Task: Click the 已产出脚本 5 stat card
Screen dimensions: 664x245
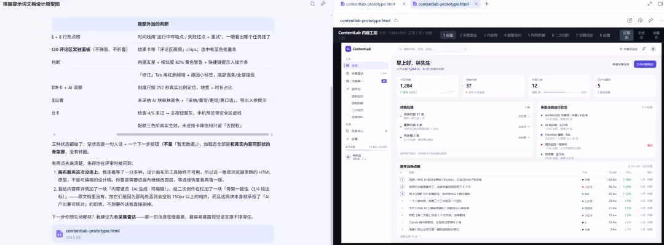Action: tap(625, 86)
